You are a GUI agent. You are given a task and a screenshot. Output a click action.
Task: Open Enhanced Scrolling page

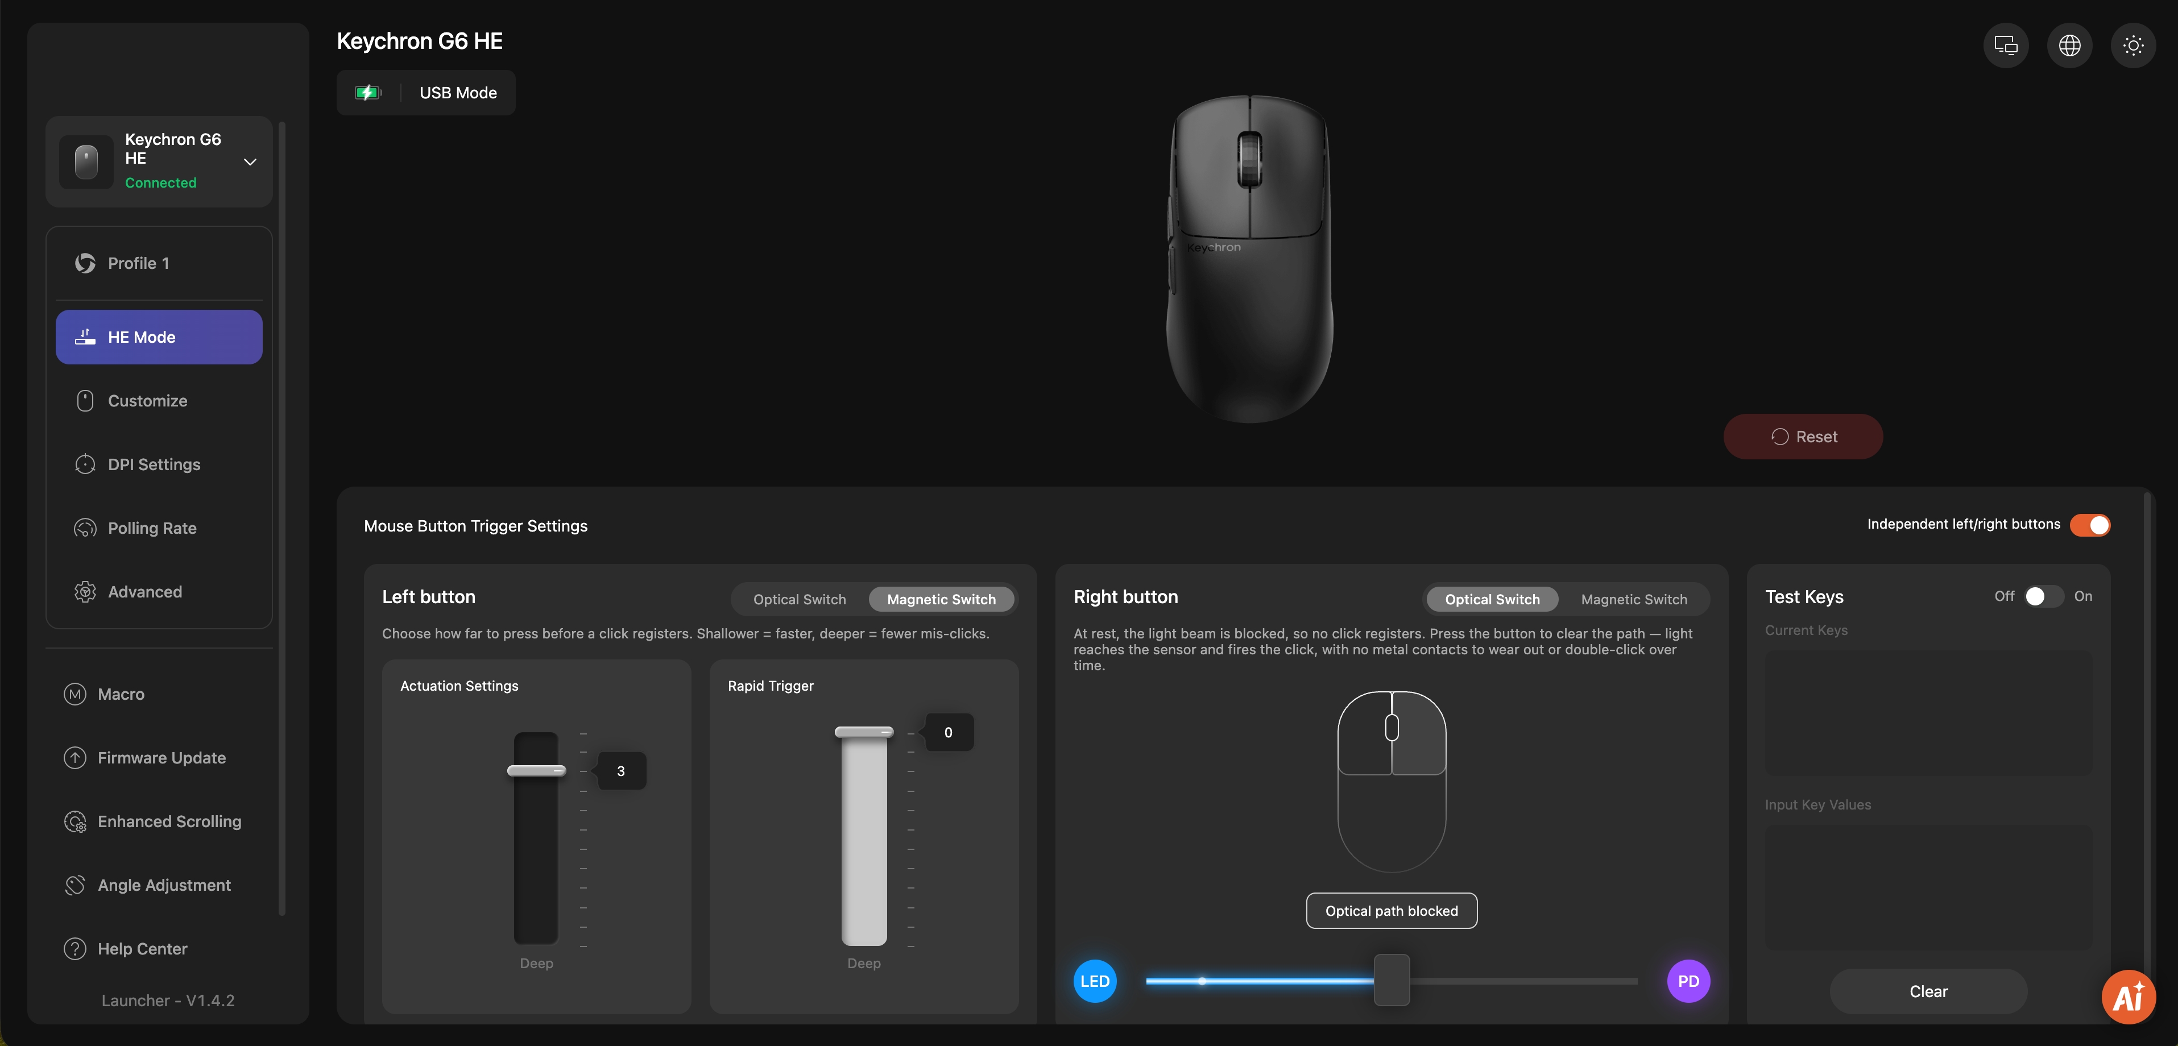159,821
